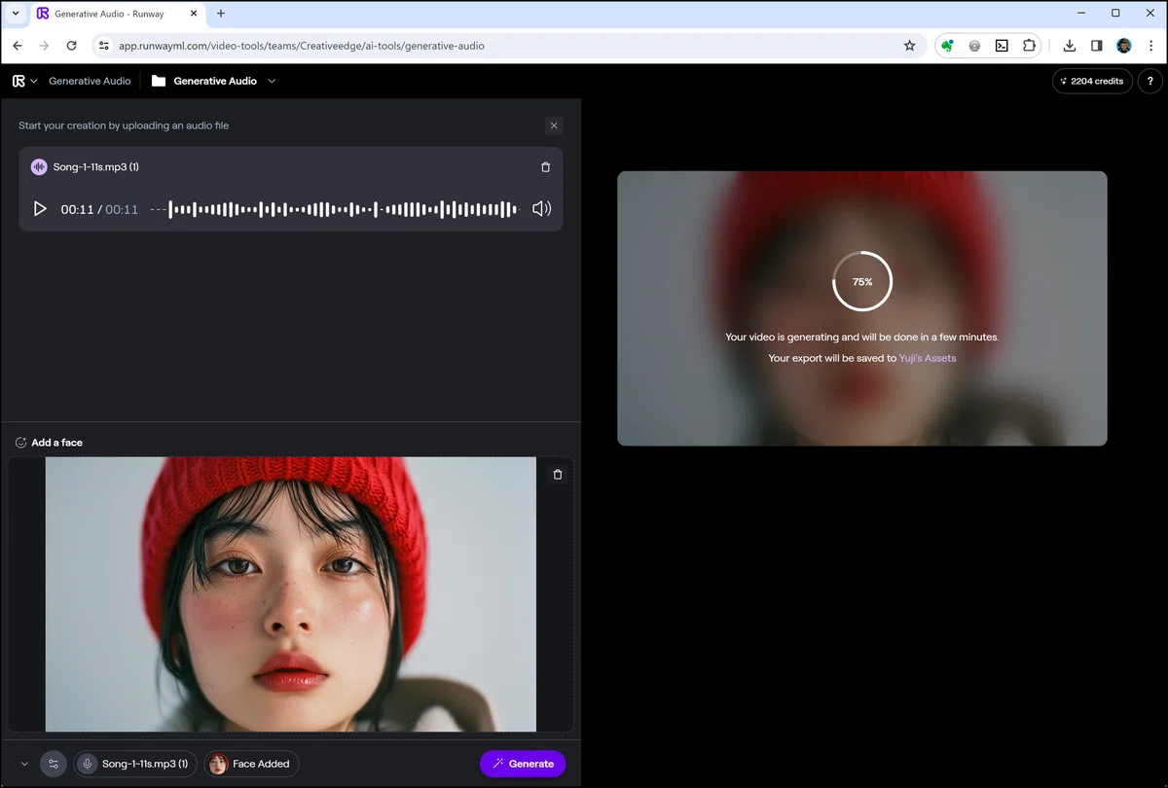This screenshot has height=788, width=1168.
Task: Close the upload audio file panel
Action: 554,125
